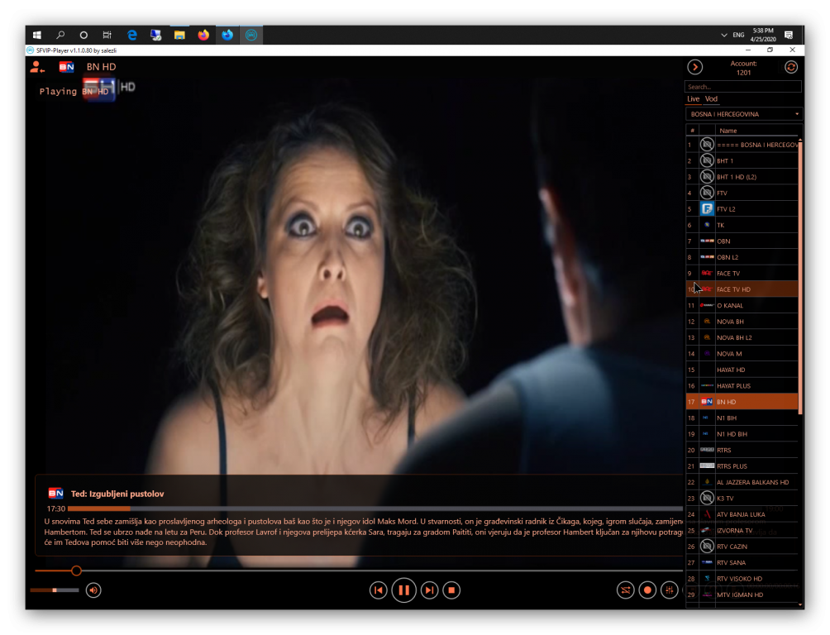830x635 pixels.
Task: Click the playback seek bar handle
Action: (76, 571)
